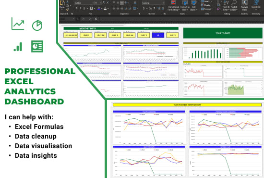The width and height of the screenshot is (264, 178).
Task: Click the Increase Font Size icon
Action: point(104,3)
